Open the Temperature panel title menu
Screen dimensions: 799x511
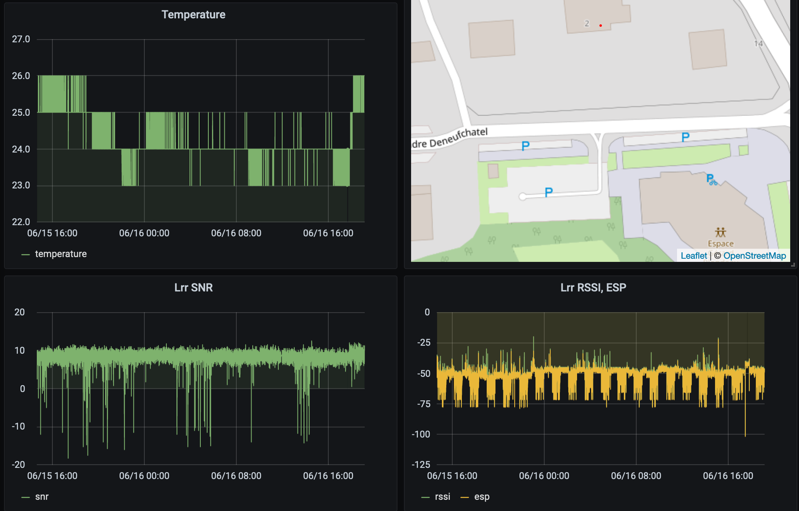click(x=193, y=15)
